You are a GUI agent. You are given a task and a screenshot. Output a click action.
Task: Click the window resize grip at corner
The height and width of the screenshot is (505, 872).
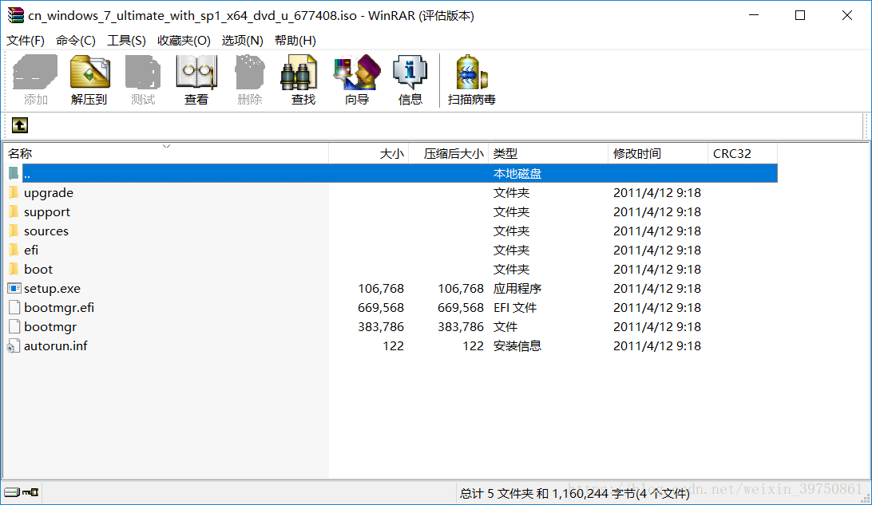866,499
